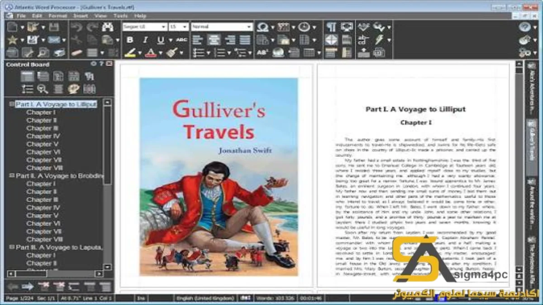Select Chapter IV under Part I
This screenshot has width=543, height=305.
pos(43,136)
